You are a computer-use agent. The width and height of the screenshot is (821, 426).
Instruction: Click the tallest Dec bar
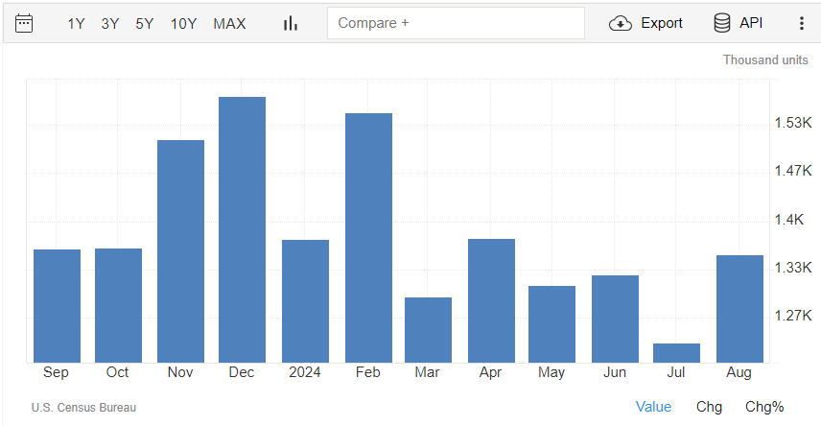242,229
